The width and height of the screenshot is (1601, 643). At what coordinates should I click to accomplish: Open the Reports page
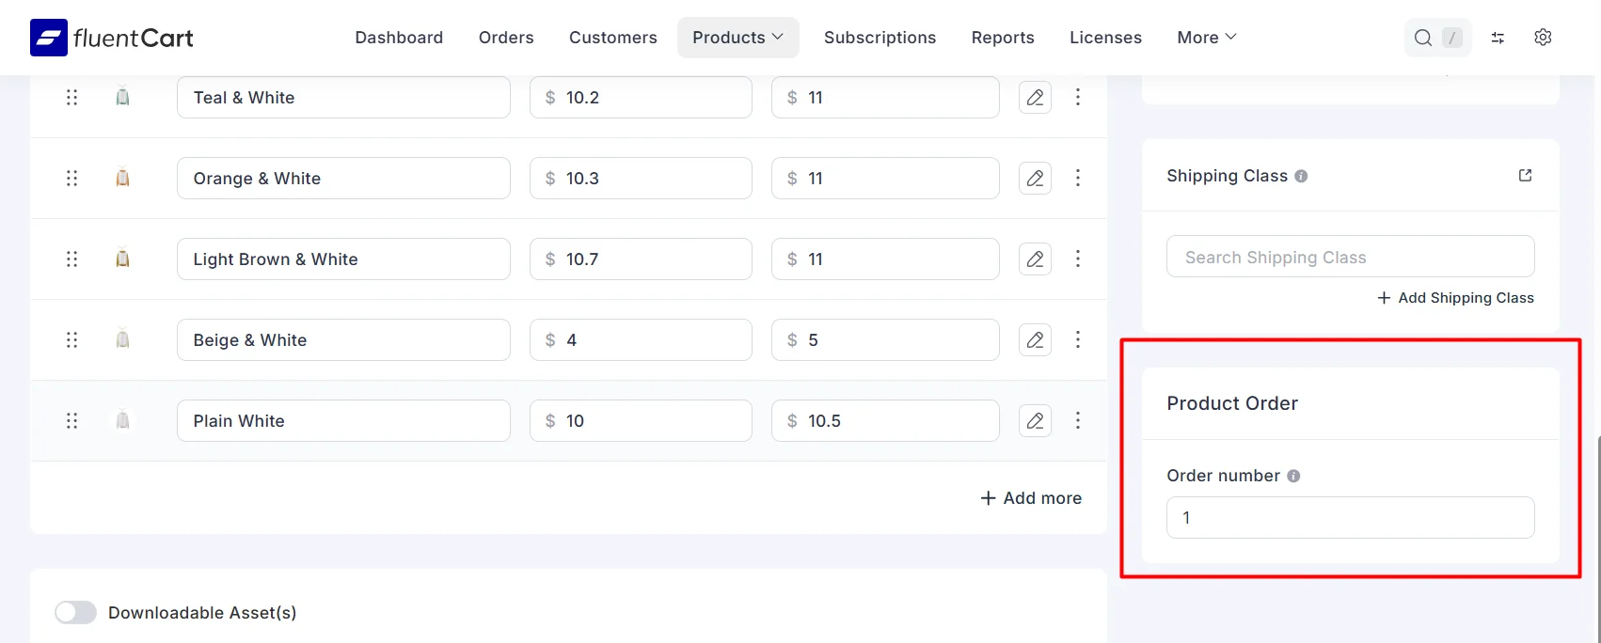[x=1003, y=38]
